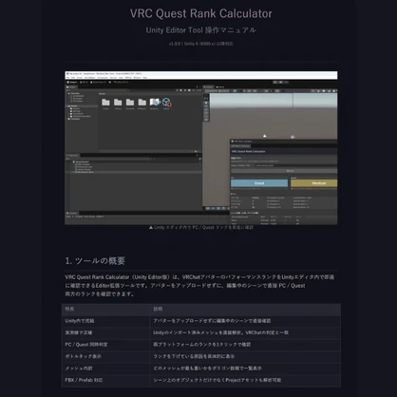Click the blue Good rank bar

pos(259,183)
